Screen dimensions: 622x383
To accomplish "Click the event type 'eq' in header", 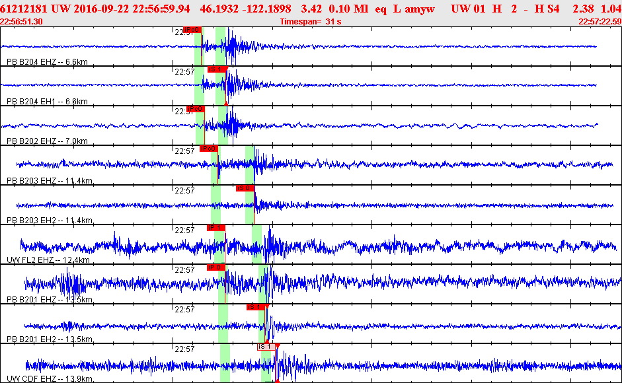I will tap(381, 9).
